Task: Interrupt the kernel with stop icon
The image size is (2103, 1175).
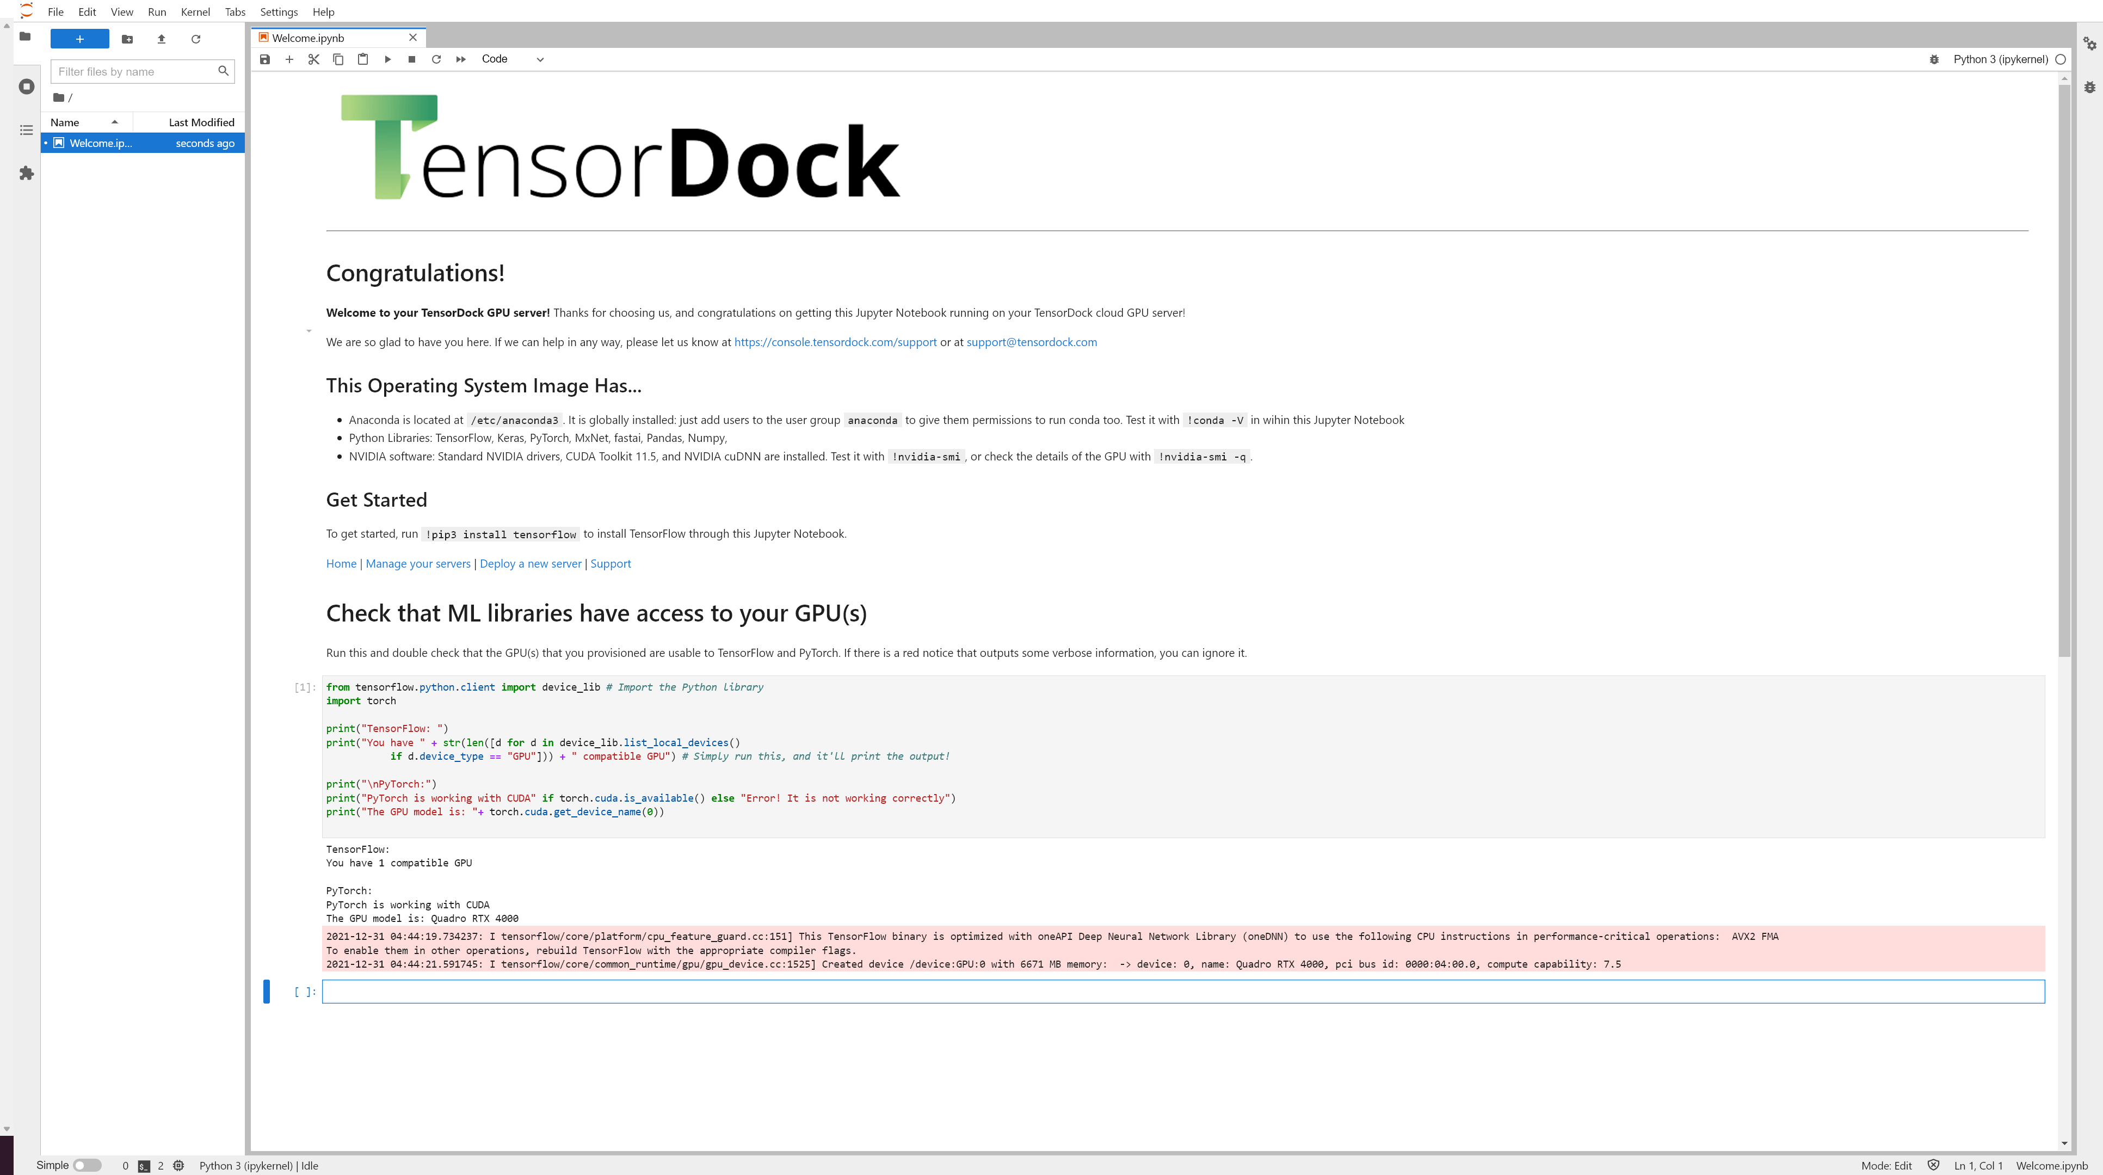Action: [411, 59]
